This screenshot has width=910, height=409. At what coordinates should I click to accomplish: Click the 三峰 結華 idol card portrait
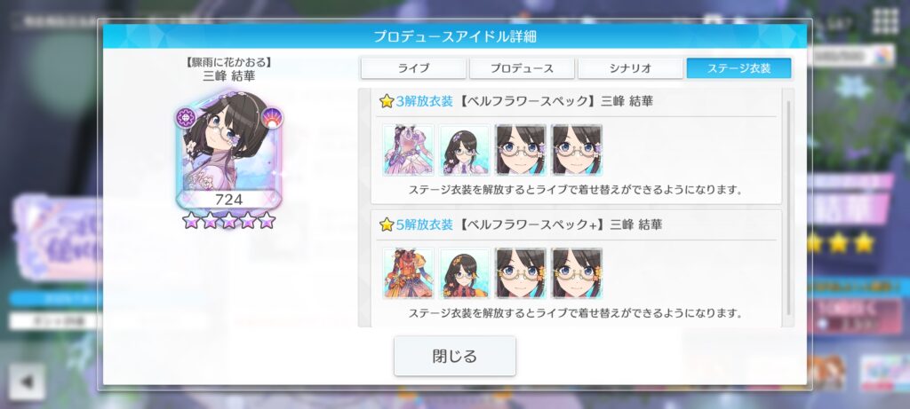(x=228, y=149)
